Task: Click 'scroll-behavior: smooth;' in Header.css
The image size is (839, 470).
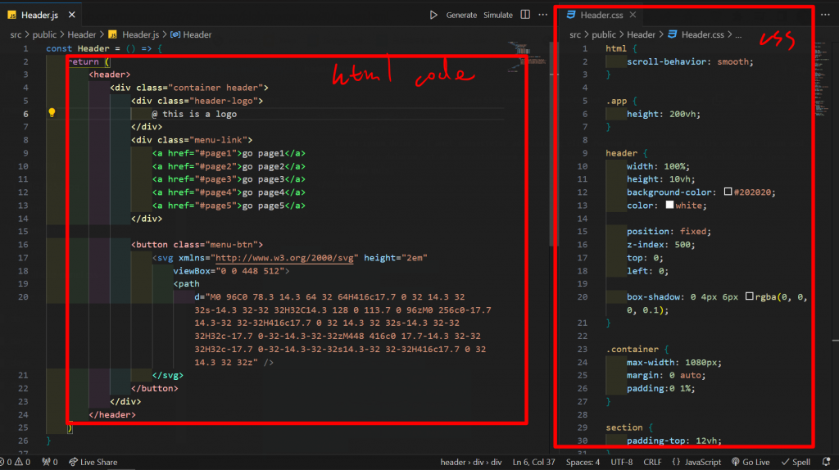Action: pyautogui.click(x=690, y=61)
